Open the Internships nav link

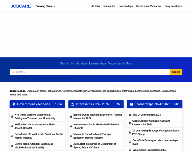point(109,6)
